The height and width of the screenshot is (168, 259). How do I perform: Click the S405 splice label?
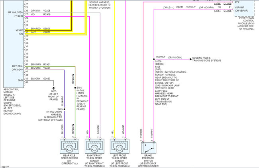(60, 109)
